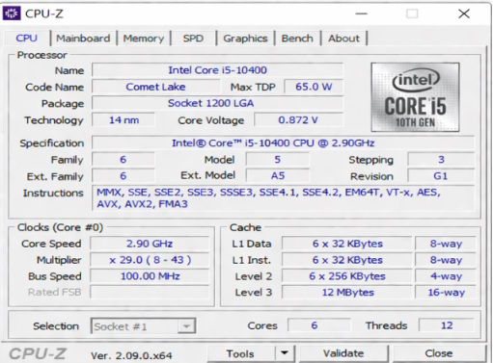Click the CPU-Z app icon in title bar
This screenshot has height=363, width=493.
tap(12, 13)
